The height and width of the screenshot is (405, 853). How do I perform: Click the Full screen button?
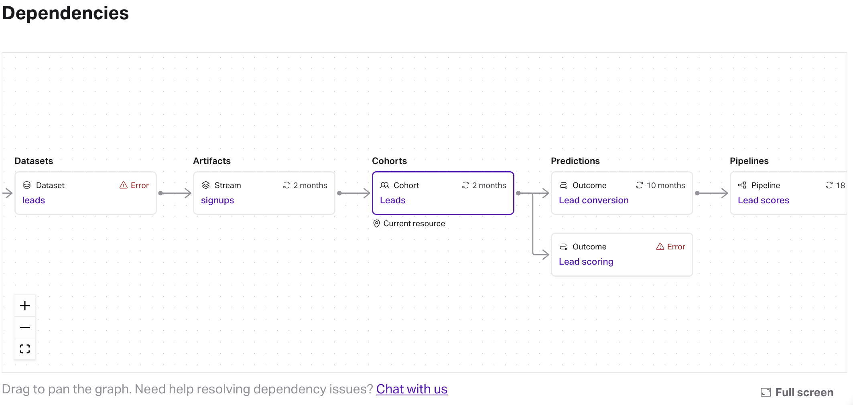click(x=797, y=392)
